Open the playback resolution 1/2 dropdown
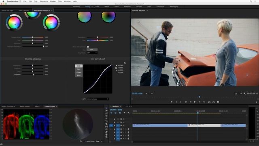 click(x=238, y=94)
